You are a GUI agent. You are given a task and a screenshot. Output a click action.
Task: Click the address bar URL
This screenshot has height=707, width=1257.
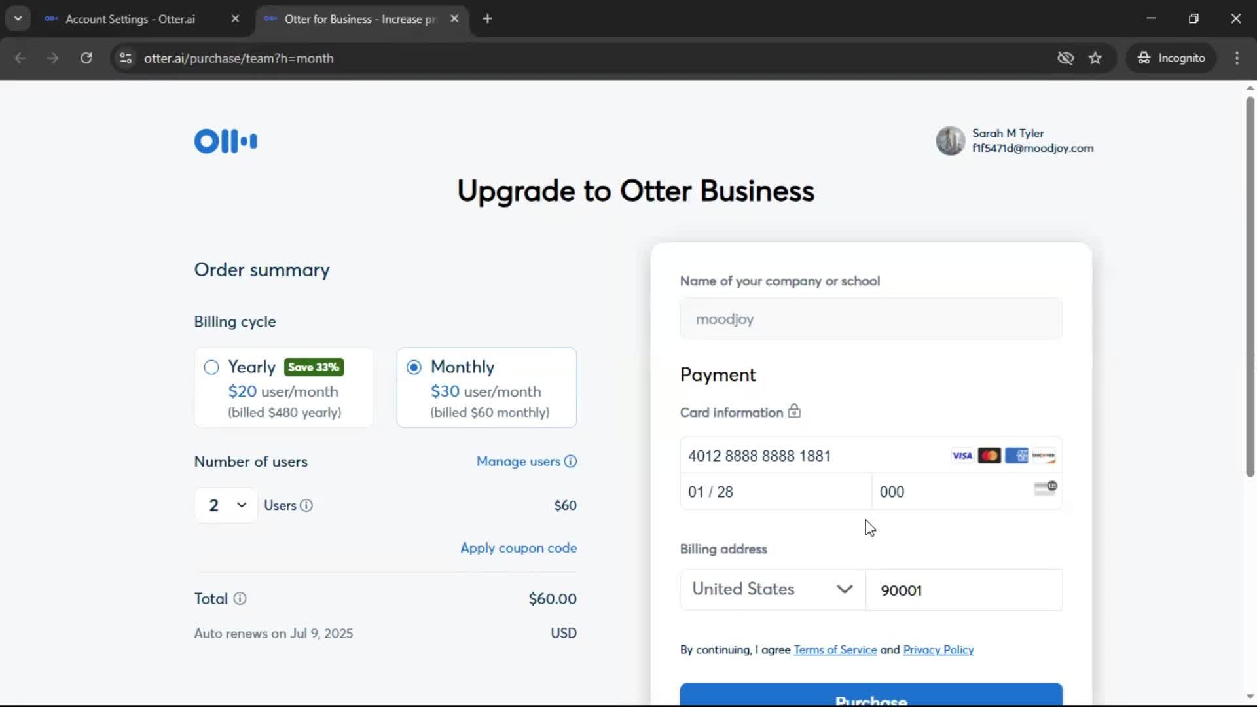coord(238,58)
